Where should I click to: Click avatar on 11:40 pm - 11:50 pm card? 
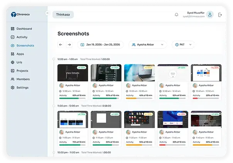pyautogui.click(x=195, y=132)
